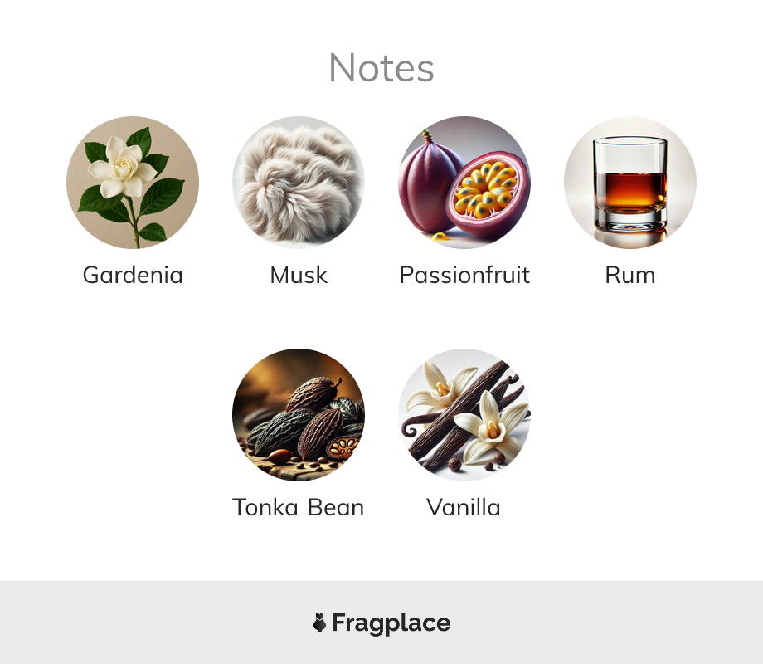Click the Vanilla label text

click(x=464, y=507)
